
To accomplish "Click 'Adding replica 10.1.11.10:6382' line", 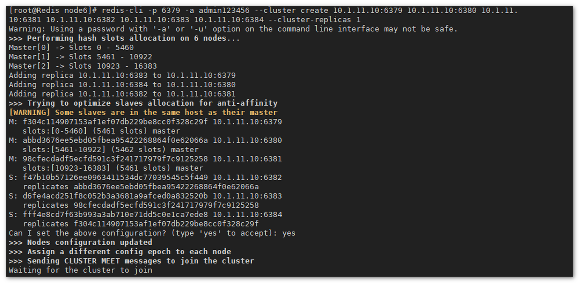I will click(122, 94).
